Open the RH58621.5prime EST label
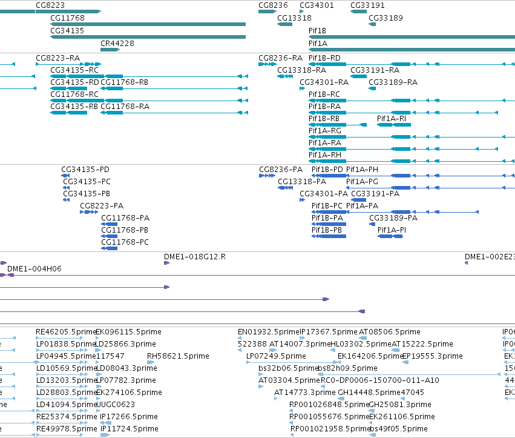 coord(178,356)
